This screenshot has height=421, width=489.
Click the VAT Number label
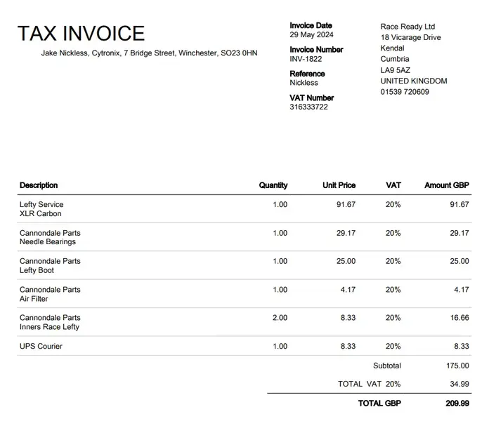(311, 98)
